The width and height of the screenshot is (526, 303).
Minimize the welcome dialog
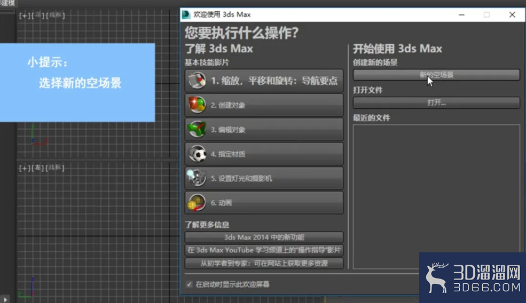[x=461, y=15]
